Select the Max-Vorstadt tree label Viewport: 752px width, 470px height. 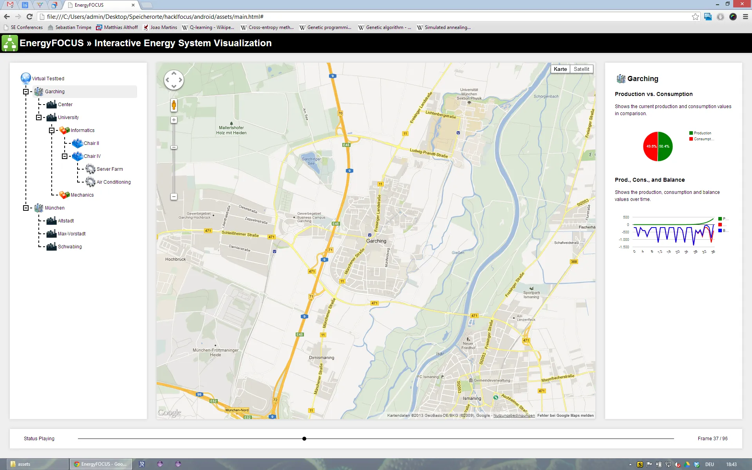point(72,234)
